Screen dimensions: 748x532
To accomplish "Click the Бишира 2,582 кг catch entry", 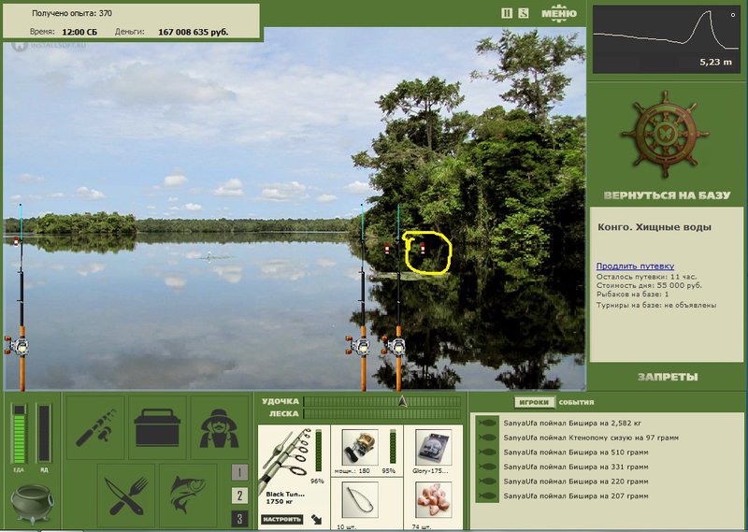I will pyautogui.click(x=572, y=423).
